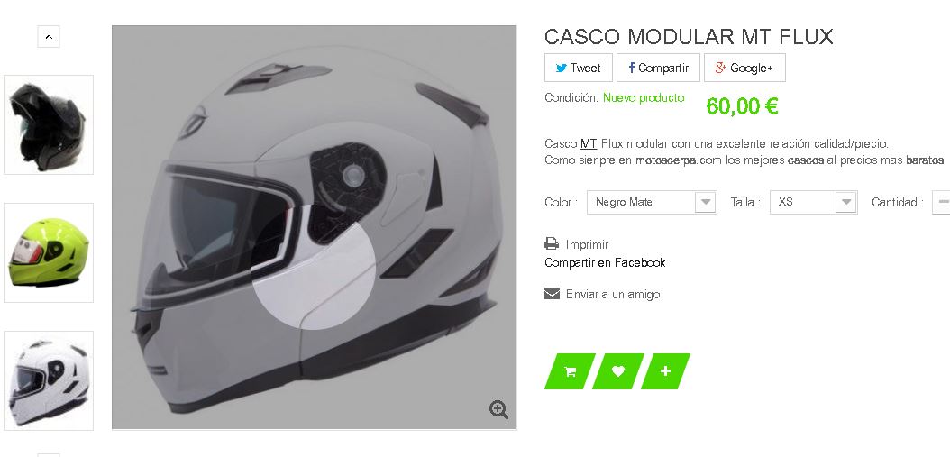Screen dimensions: 950x457
Task: Click the main grey helmet product image
Action: (x=314, y=227)
